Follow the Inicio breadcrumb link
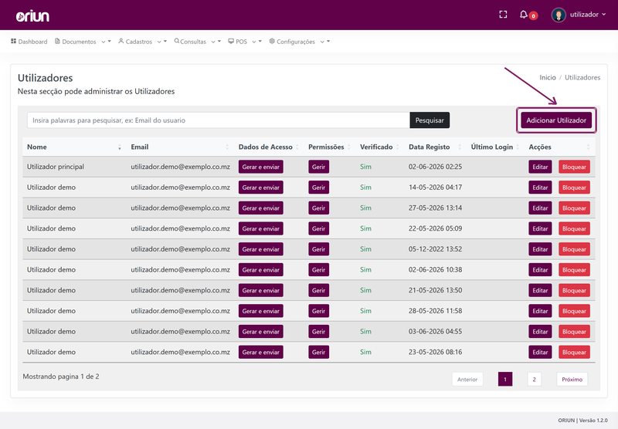This screenshot has width=618, height=429. pyautogui.click(x=548, y=77)
